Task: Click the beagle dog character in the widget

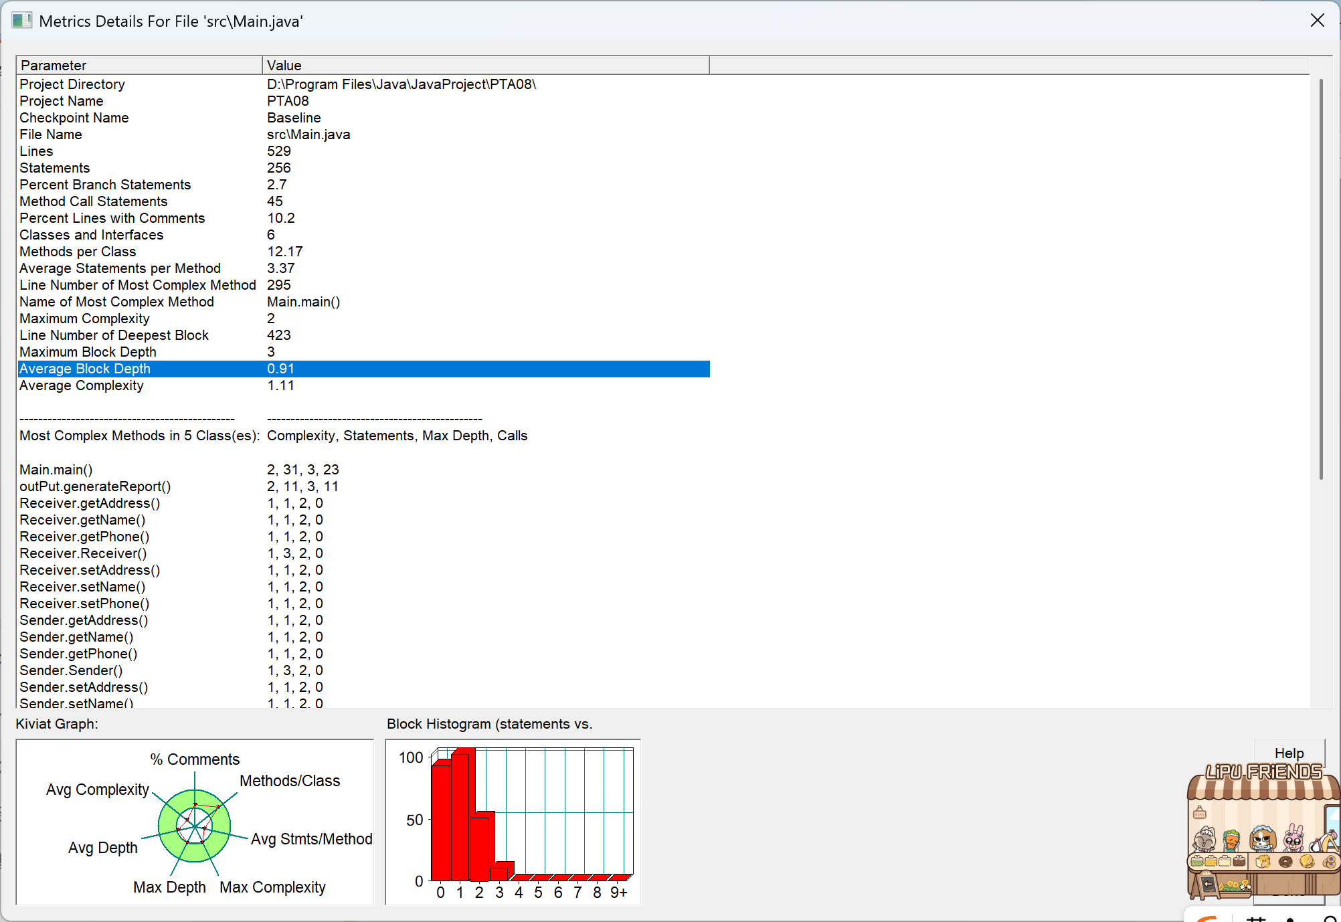Action: pos(1263,840)
